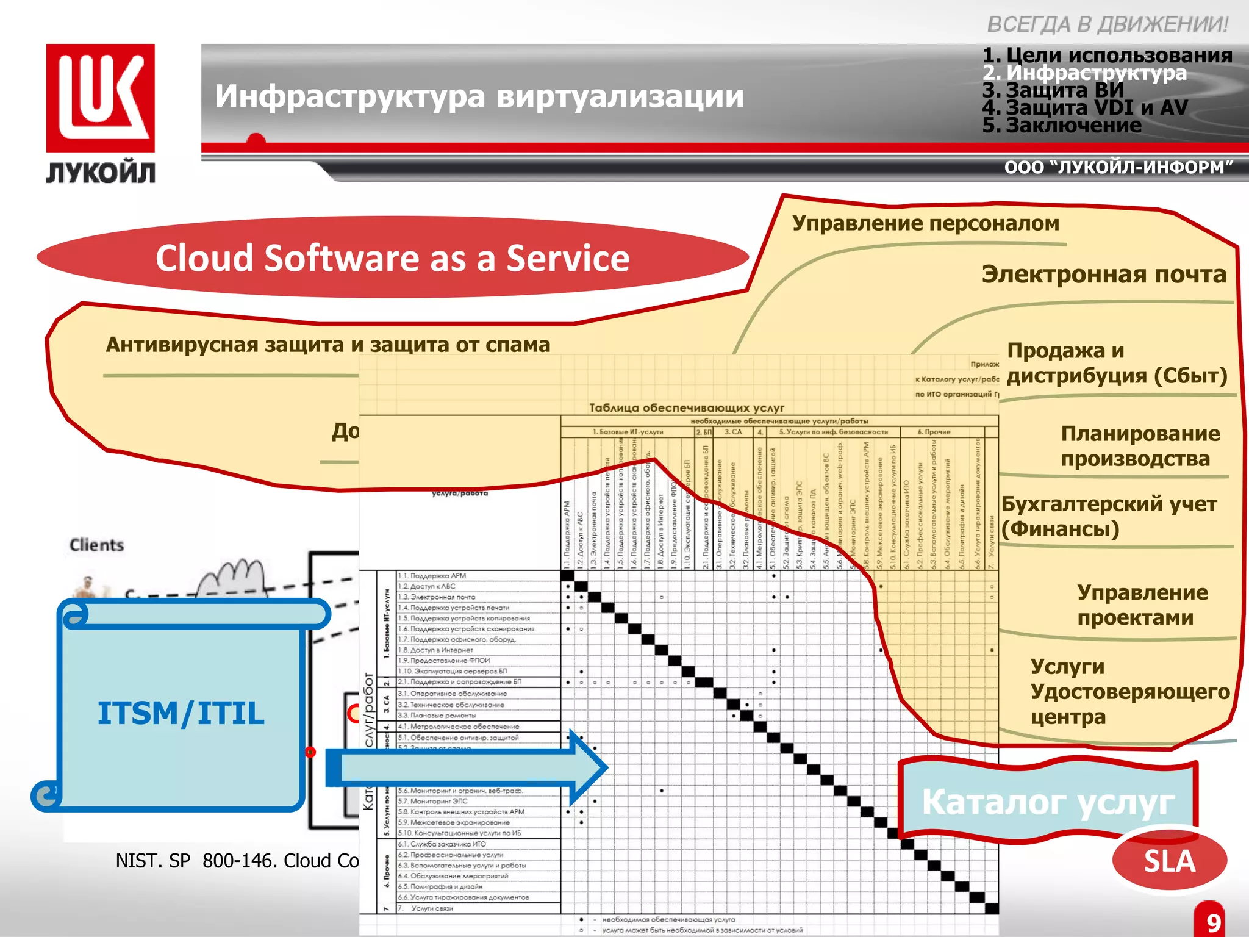Click row '6.6. Услуга тиражирования документов'
This screenshot has width=1249, height=937.
coord(479,897)
